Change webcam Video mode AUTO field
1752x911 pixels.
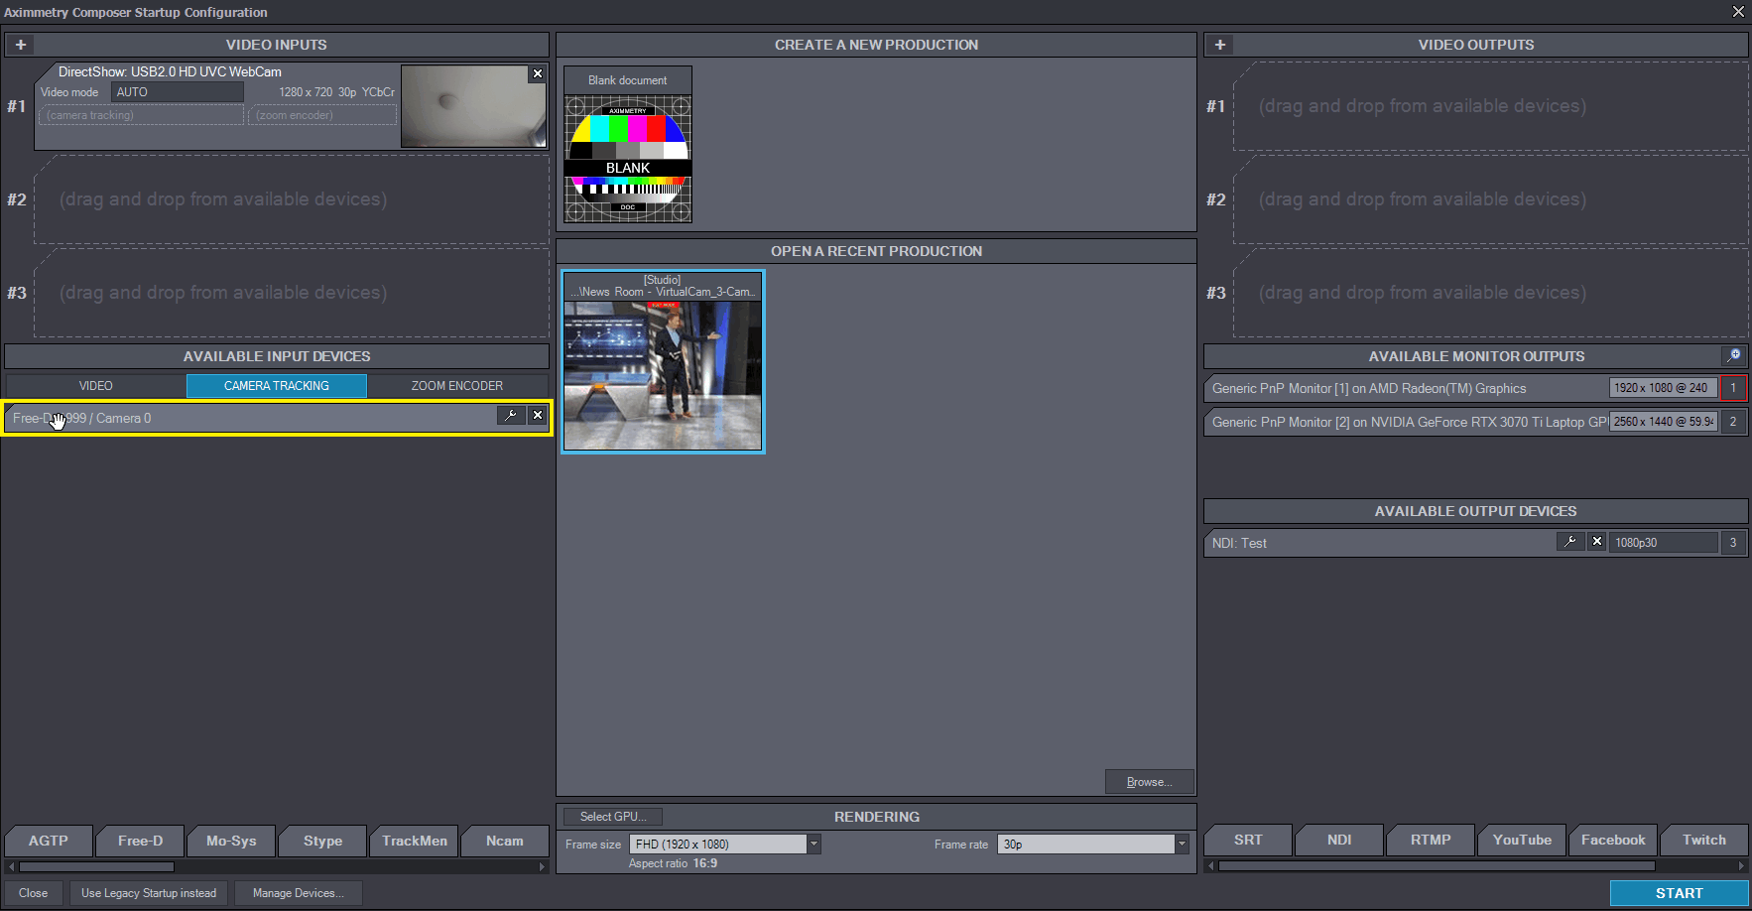pos(178,92)
